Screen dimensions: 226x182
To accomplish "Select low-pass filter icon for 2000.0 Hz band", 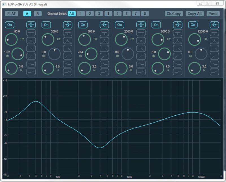I will (141, 48).
